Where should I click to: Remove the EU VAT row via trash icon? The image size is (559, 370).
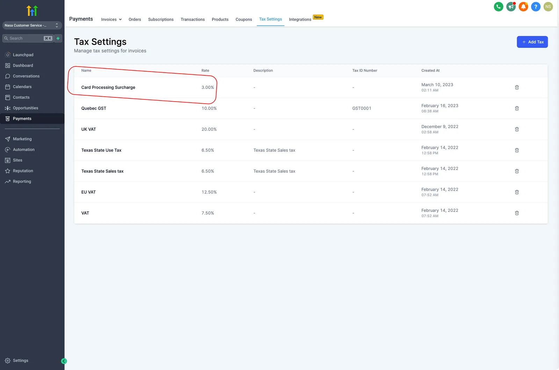pos(517,192)
